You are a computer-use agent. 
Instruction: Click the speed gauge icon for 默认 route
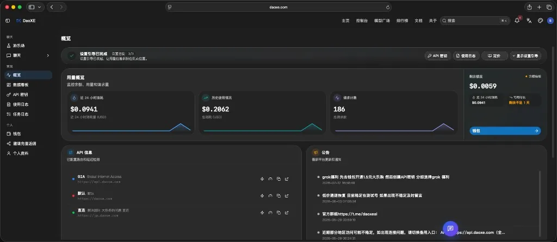tap(270, 195)
